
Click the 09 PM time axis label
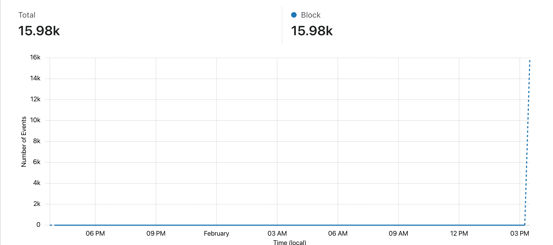click(x=156, y=233)
